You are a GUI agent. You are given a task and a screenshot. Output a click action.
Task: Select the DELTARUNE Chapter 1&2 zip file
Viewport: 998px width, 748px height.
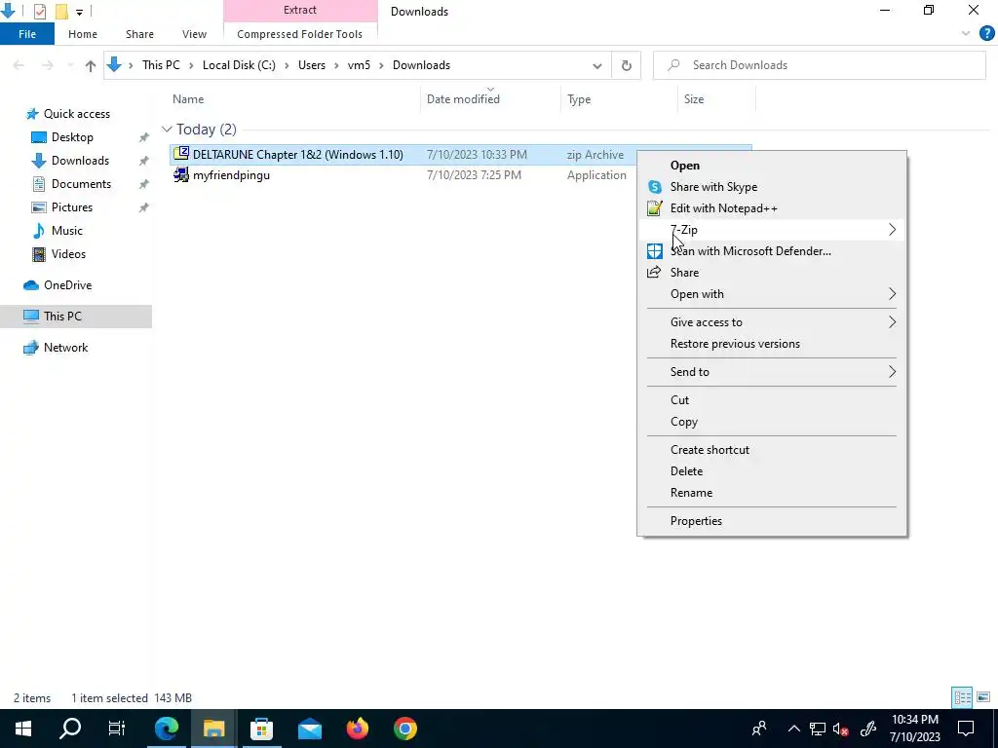(298, 155)
